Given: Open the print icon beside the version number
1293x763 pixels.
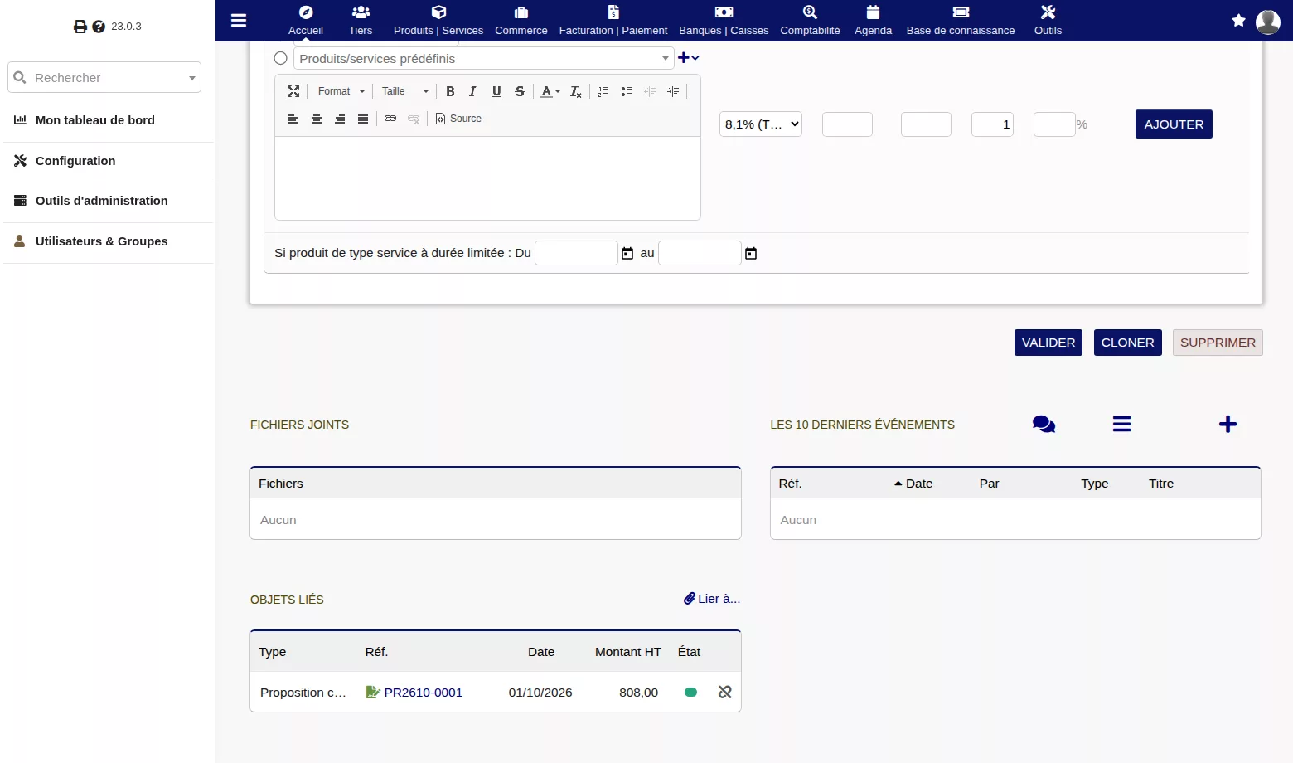Looking at the screenshot, I should click(80, 27).
